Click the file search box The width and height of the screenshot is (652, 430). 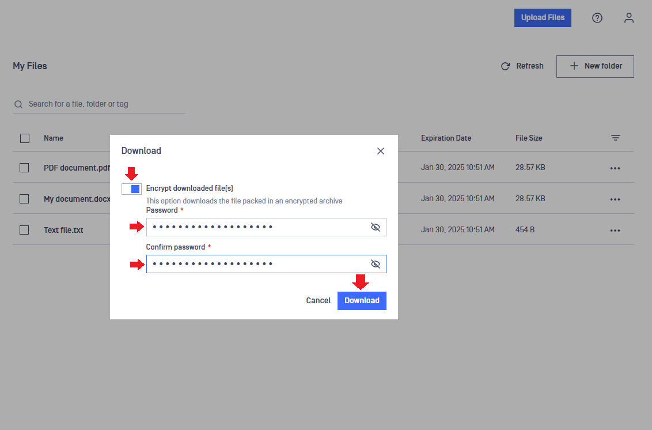coord(99,104)
